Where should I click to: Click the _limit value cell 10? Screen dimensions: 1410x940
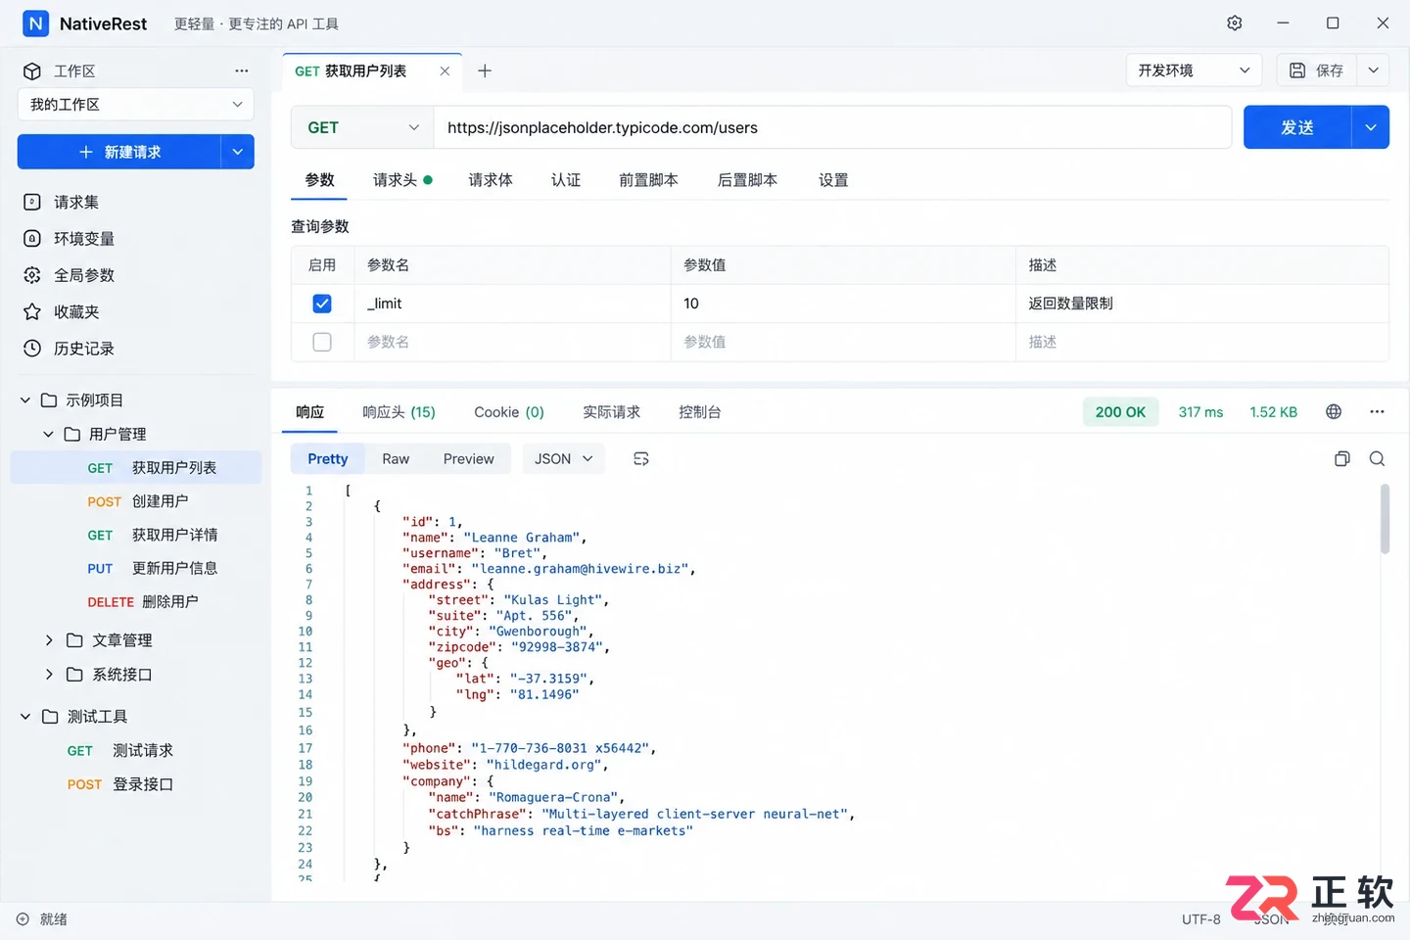[x=843, y=304]
